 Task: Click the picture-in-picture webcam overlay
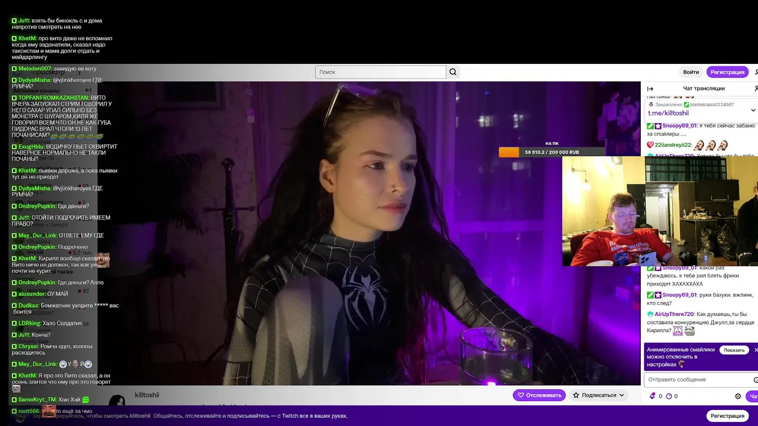pyautogui.click(x=660, y=211)
